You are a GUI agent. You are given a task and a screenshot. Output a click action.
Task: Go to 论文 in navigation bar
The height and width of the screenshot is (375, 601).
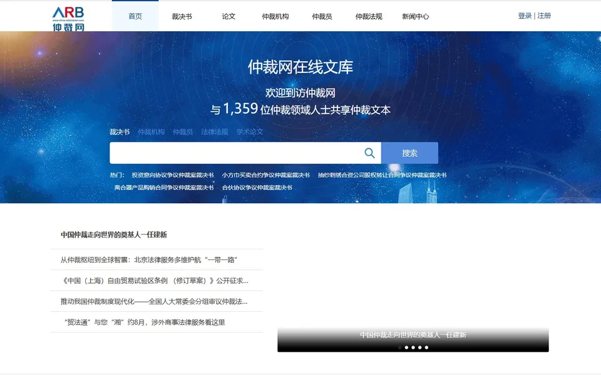pos(229,16)
